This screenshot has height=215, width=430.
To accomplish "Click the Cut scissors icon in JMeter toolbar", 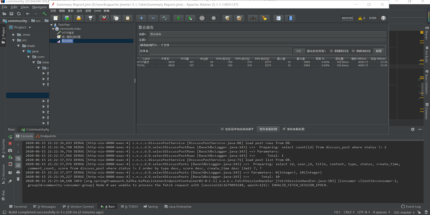I will pos(104,18).
